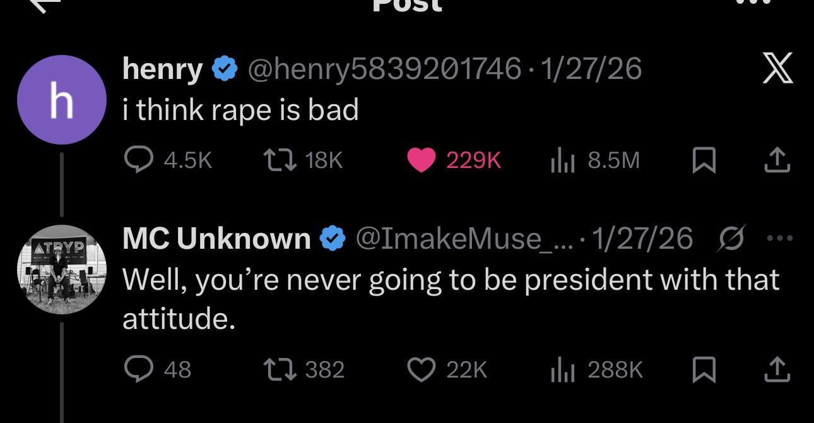Open henry's purple profile avatar
This screenshot has width=814, height=423.
[61, 100]
